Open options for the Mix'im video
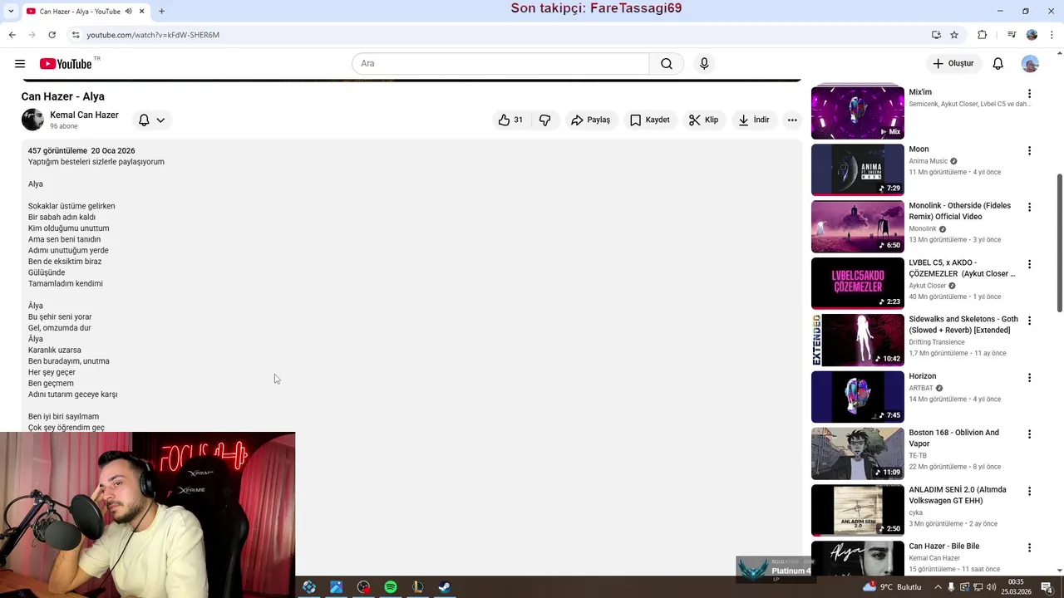The image size is (1064, 598). (1029, 94)
